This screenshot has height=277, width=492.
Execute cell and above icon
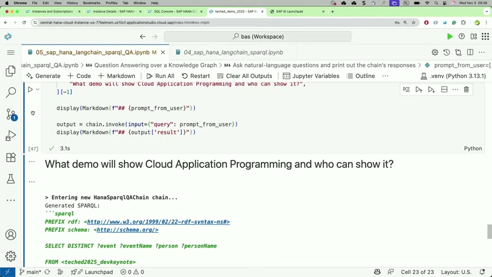tap(419, 89)
